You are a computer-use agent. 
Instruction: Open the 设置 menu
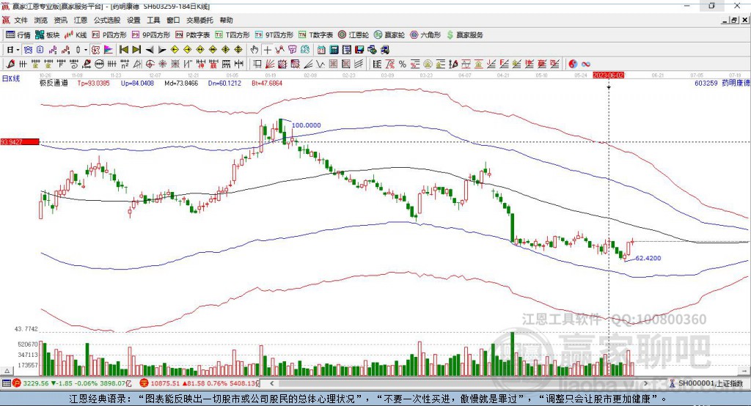coord(133,20)
